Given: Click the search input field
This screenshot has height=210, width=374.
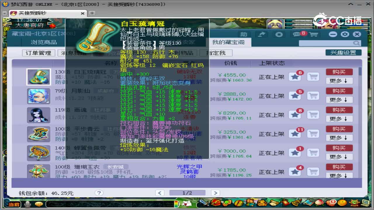Looking at the screenshot, I should (x=326, y=43).
